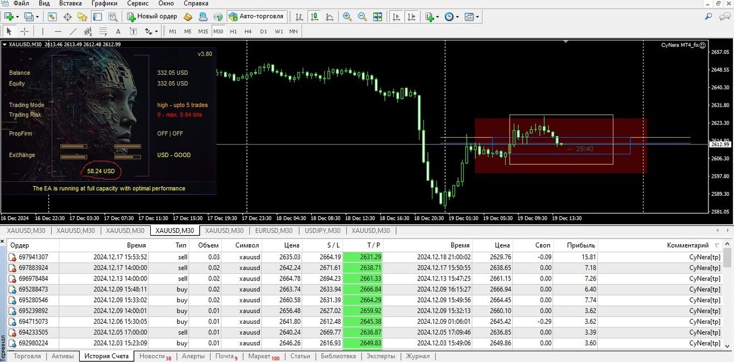
Task: Select the Fibonacci Retracement tool
Action: [103, 31]
